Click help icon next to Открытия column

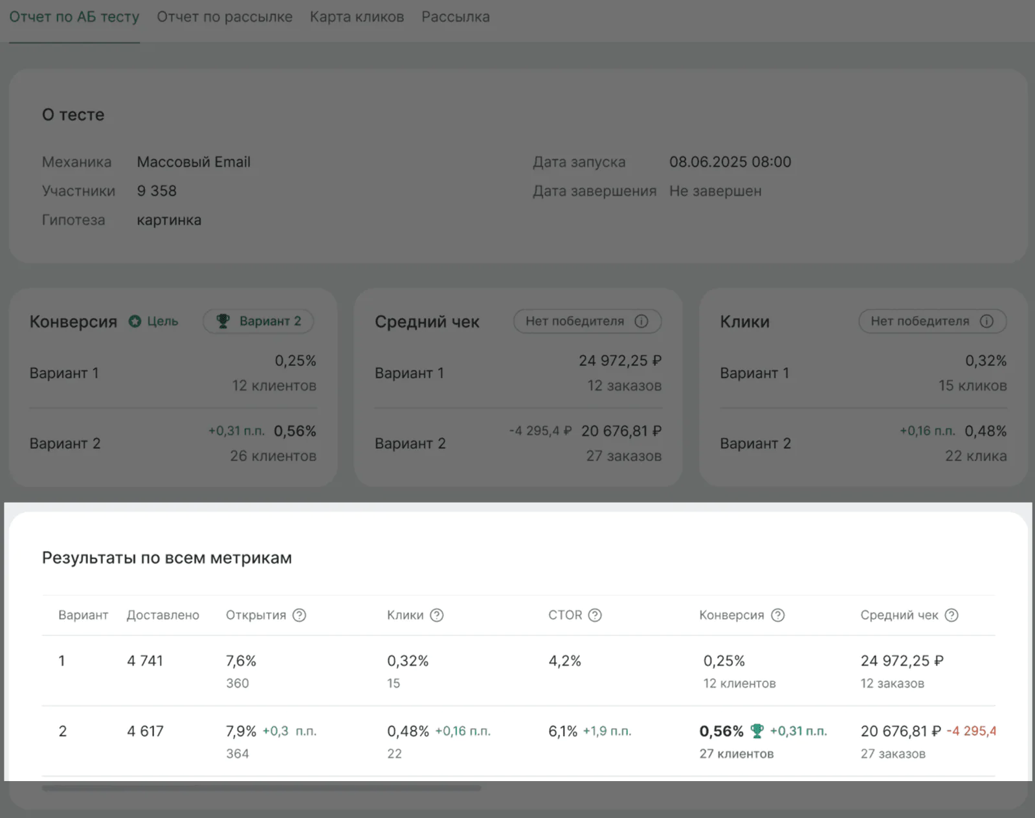299,615
